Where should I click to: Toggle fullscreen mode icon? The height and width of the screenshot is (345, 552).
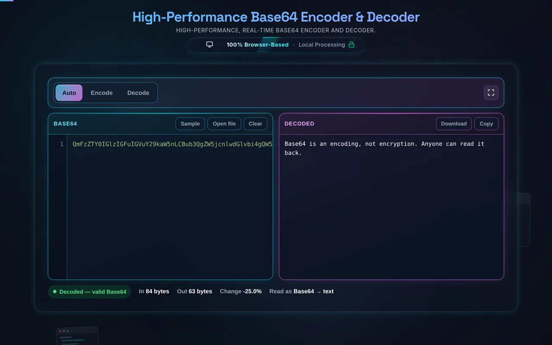pyautogui.click(x=491, y=93)
